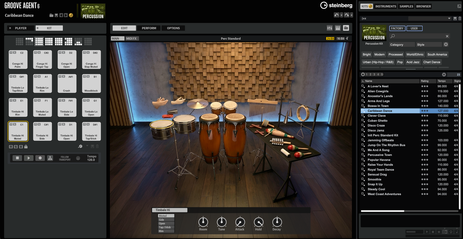Open the load kit folder icon
Viewport: 463px width, 239px height.
pos(51,15)
